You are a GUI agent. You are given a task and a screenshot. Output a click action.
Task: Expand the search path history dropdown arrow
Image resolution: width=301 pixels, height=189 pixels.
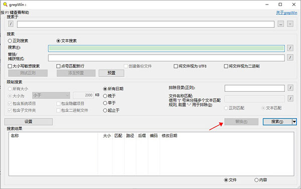tap(290, 24)
